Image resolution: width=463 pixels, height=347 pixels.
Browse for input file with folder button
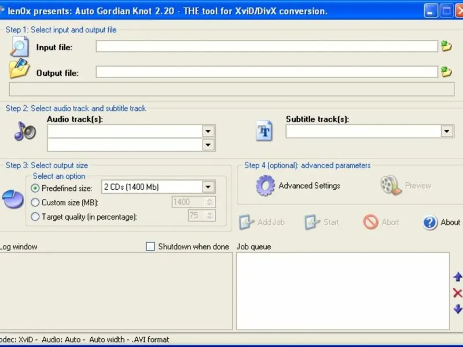click(446, 46)
